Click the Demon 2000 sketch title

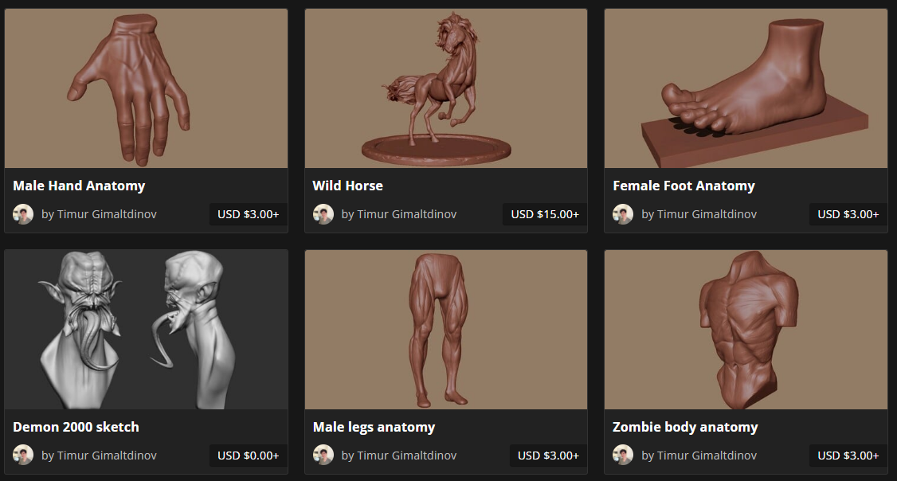(x=76, y=427)
